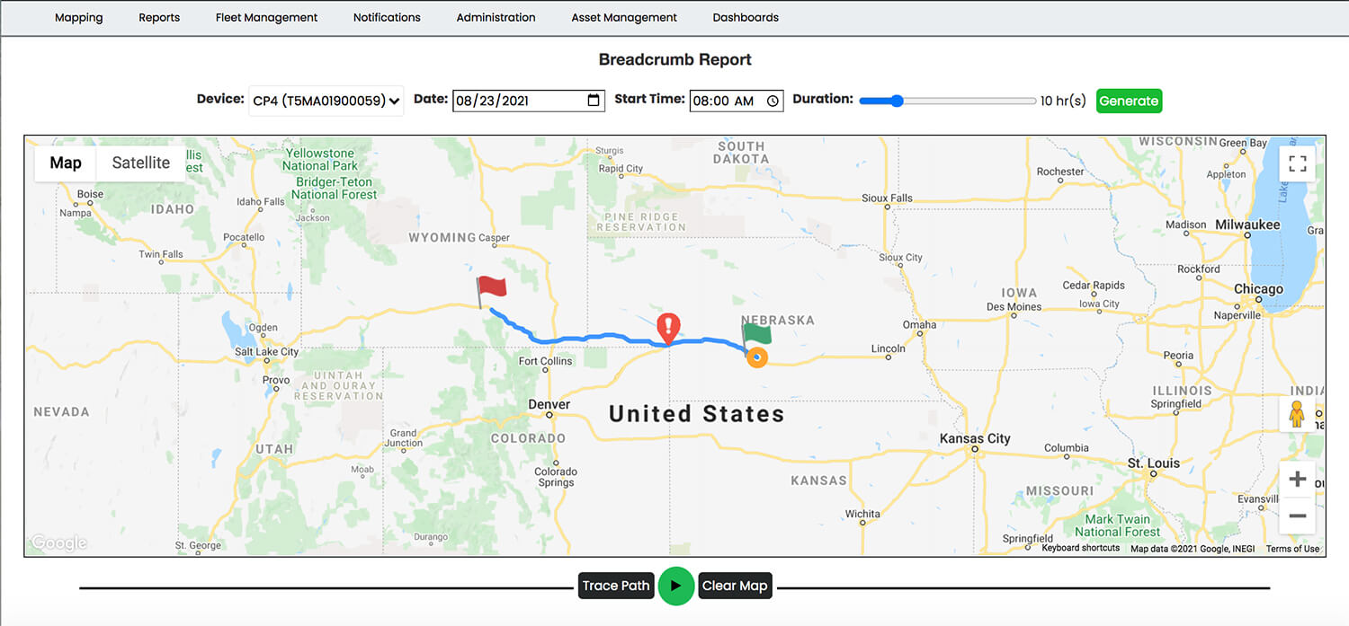Viewport: 1349px width, 626px height.
Task: Enter fullscreen view on the map
Action: [x=1297, y=163]
